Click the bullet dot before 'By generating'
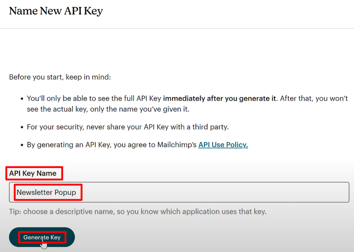 pos(22,145)
